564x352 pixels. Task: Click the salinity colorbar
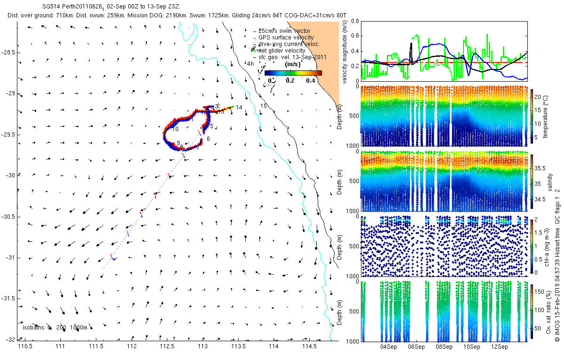[532, 182]
